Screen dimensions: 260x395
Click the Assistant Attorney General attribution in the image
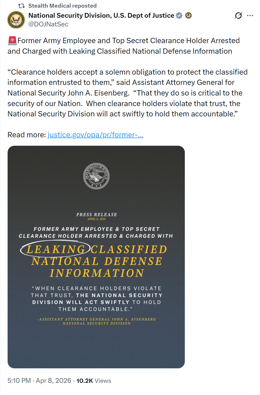tap(97, 321)
